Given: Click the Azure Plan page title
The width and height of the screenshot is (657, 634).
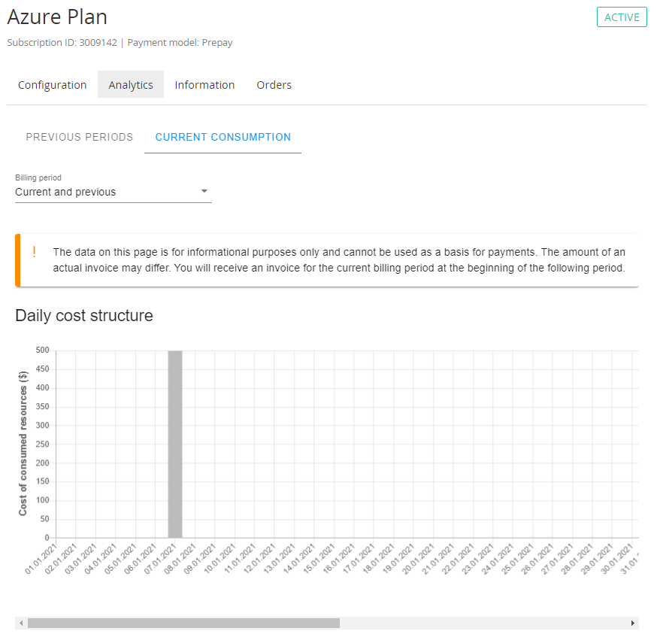Looking at the screenshot, I should [57, 17].
